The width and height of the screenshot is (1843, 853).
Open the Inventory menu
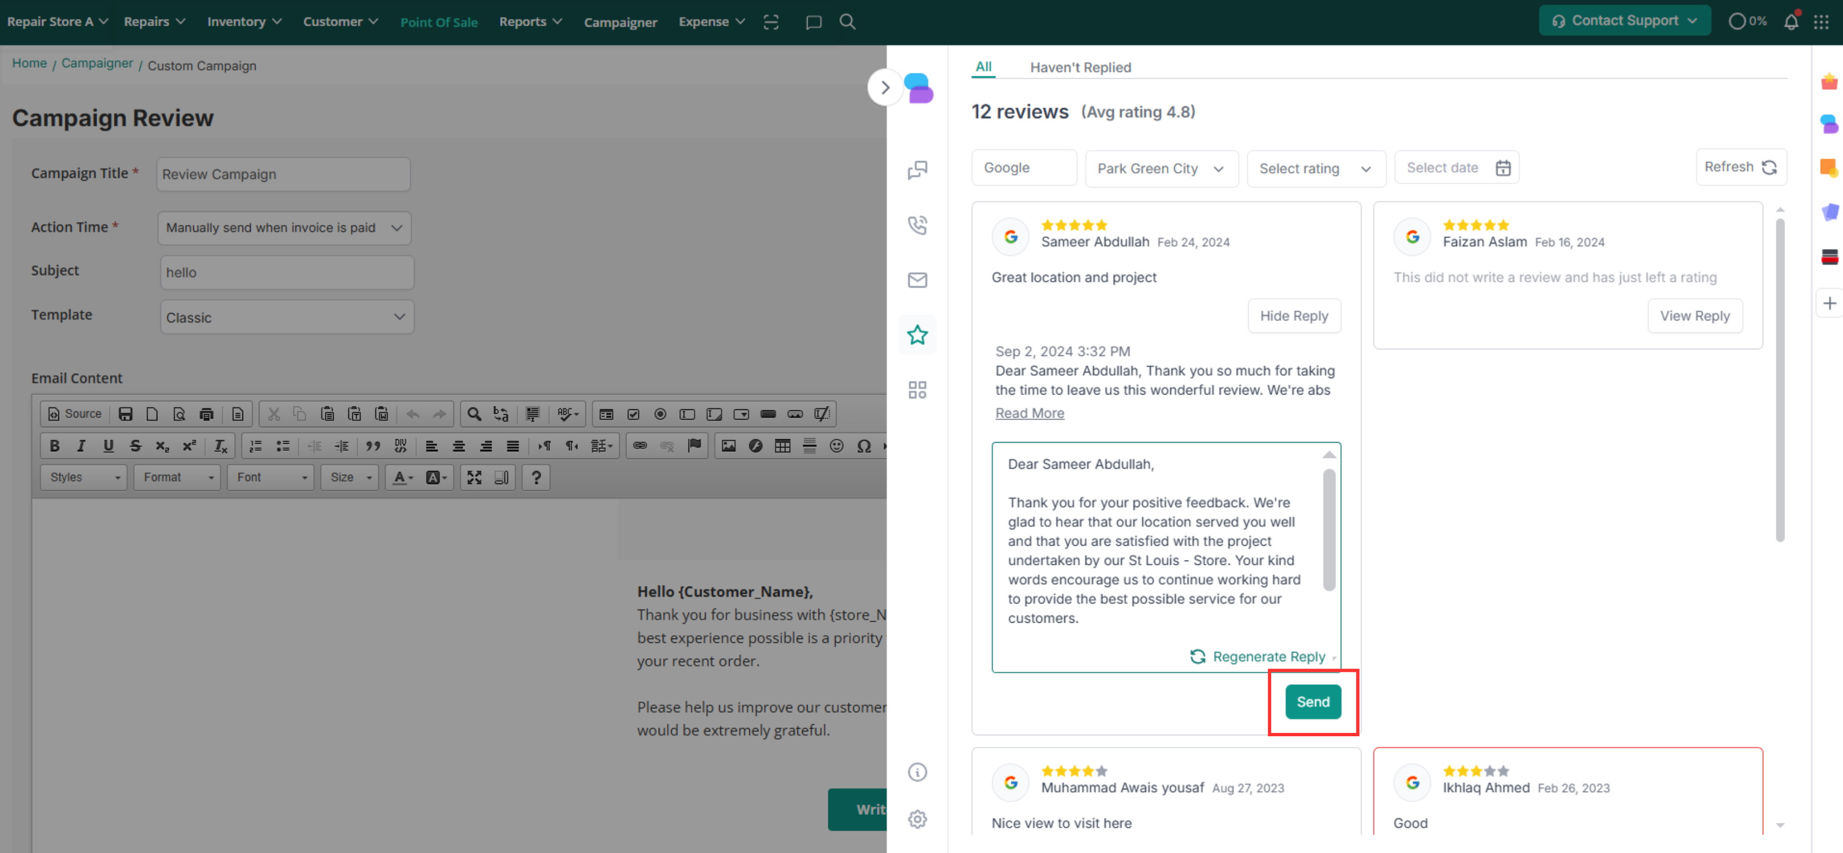244,21
